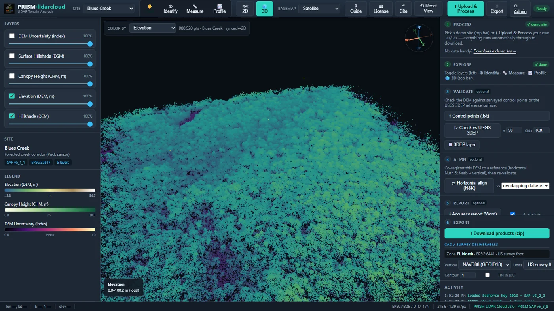The image size is (554, 311).
Task: Click the Canopy Height legend color ramp
Action: 50,210
